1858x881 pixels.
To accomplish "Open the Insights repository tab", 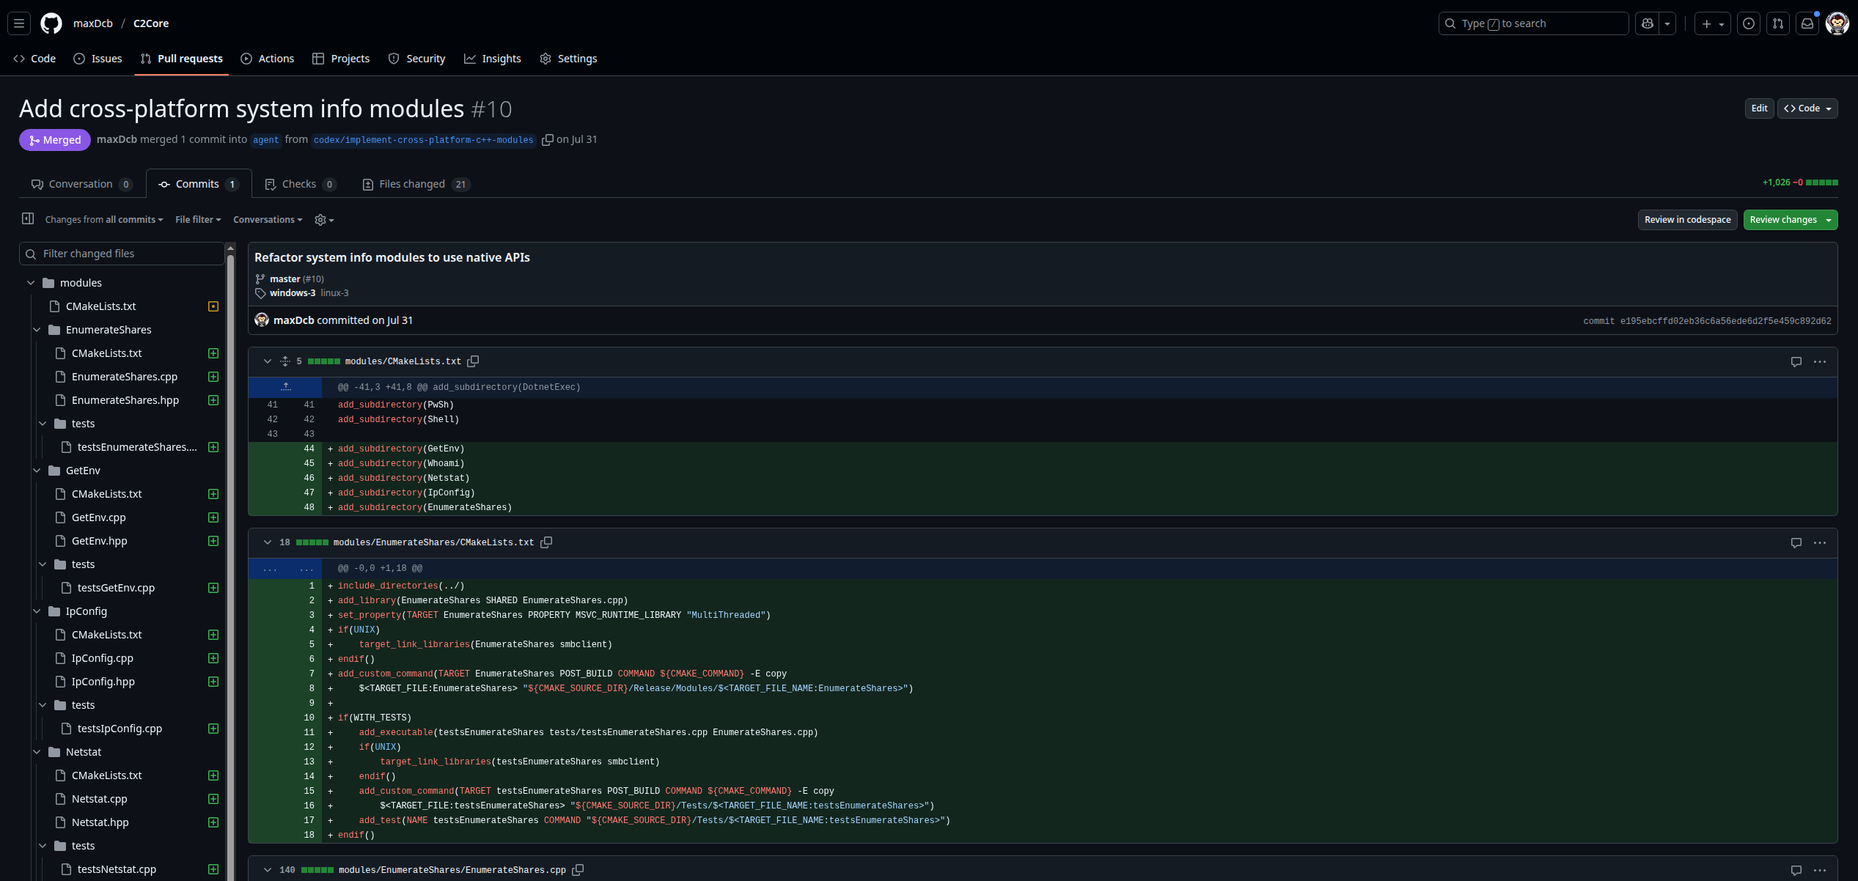I will click(493, 59).
